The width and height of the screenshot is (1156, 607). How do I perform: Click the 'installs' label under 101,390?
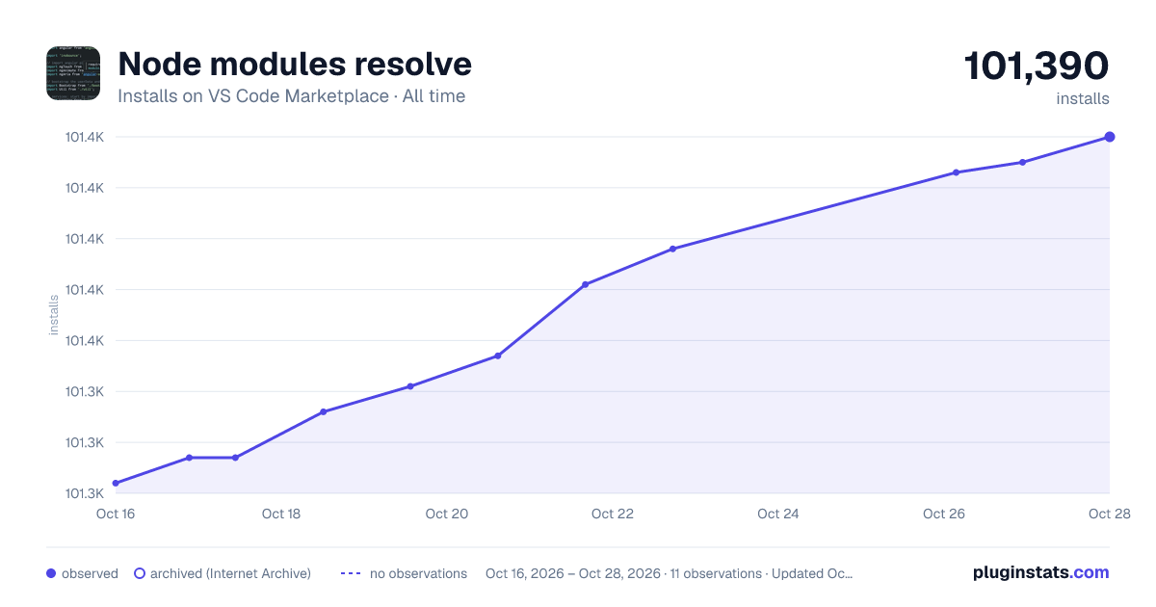coord(1083,99)
